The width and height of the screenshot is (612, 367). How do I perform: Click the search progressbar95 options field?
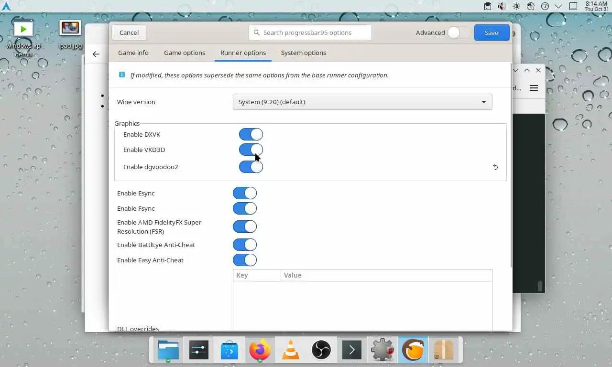[310, 32]
